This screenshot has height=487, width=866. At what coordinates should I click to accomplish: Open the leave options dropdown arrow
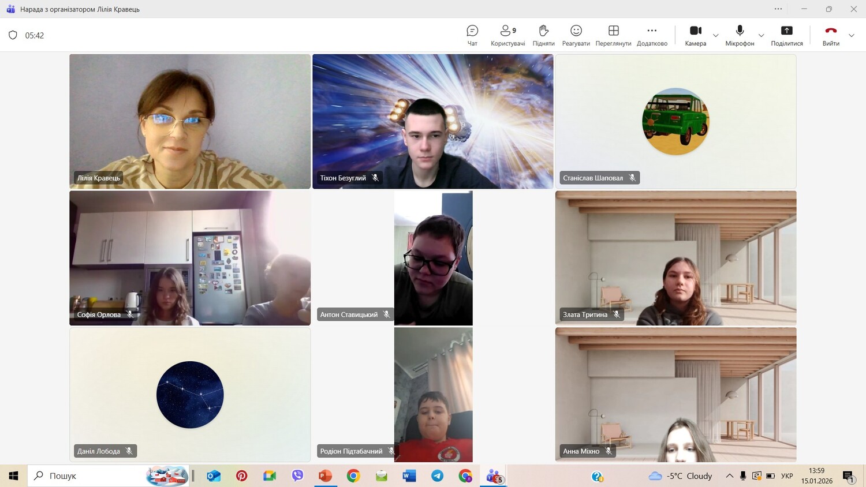(x=851, y=36)
